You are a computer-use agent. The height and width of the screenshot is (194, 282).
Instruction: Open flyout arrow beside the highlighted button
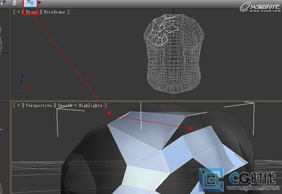(39, 2)
